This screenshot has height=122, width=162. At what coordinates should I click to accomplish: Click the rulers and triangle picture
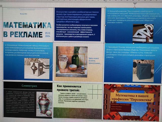pos(143,33)
